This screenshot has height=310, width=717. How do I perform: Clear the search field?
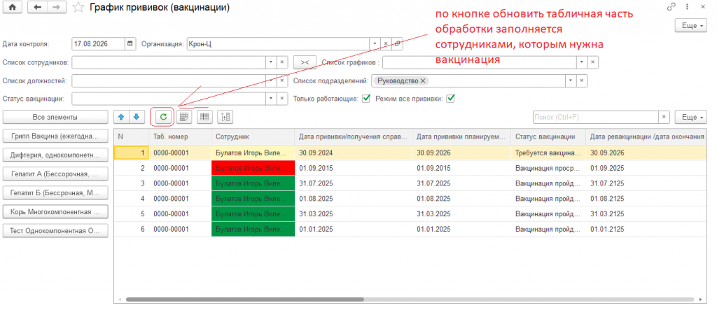pos(664,117)
